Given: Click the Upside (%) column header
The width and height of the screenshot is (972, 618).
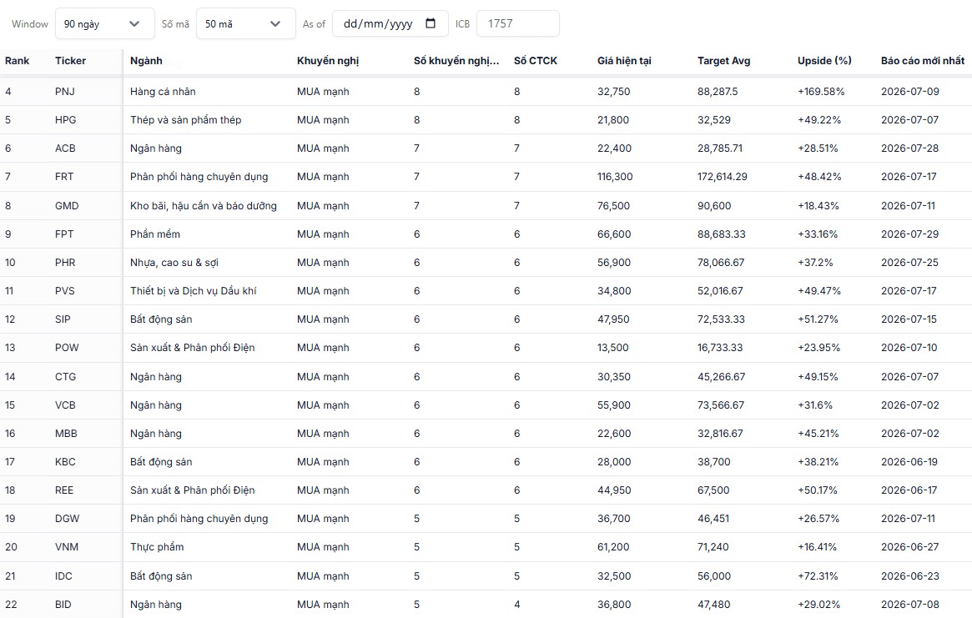Looking at the screenshot, I should pos(824,61).
